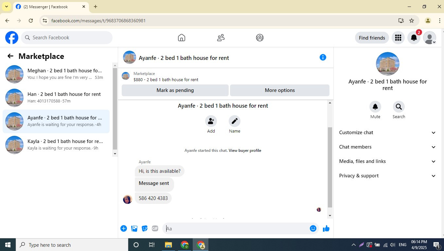Add people to the chat

211,121
